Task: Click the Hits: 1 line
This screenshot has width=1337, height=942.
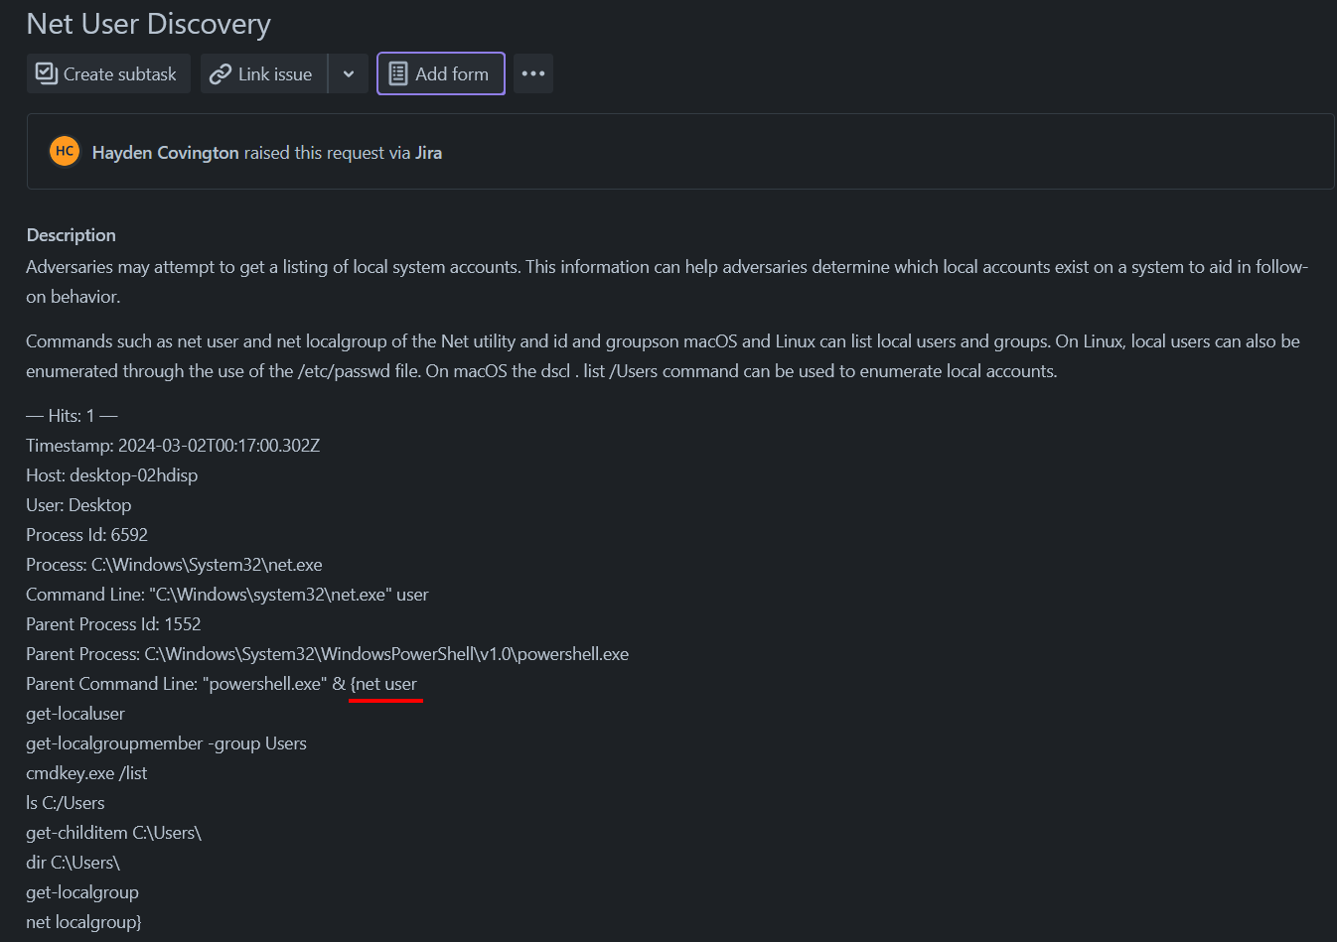Action: tap(72, 416)
